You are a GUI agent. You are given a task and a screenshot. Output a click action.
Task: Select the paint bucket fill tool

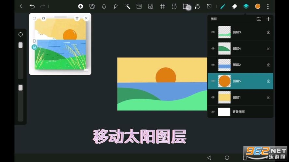(x=198, y=6)
